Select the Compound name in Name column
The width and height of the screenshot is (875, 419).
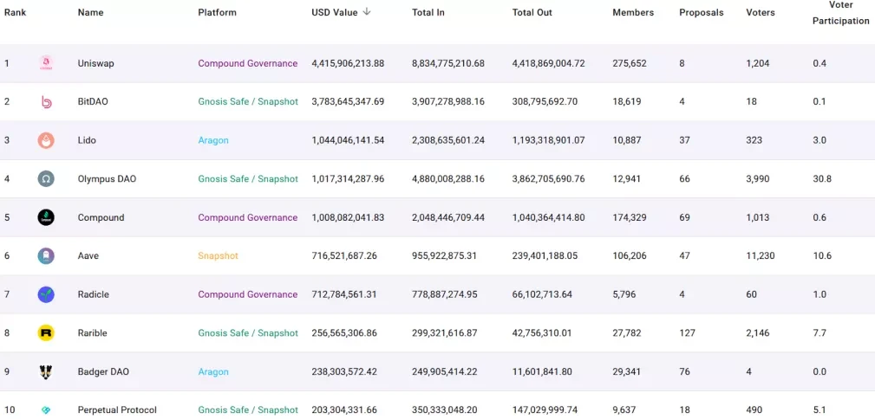click(101, 217)
